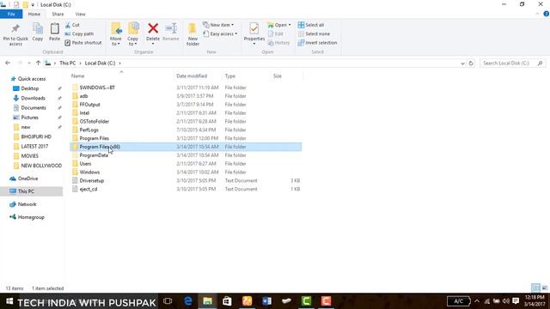Switch to details view layout icon
The width and height of the screenshot is (550, 309).
click(535, 288)
